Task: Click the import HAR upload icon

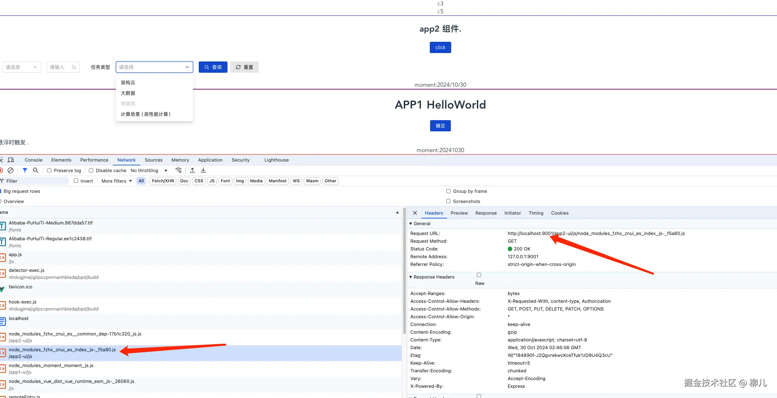Action: [x=192, y=170]
